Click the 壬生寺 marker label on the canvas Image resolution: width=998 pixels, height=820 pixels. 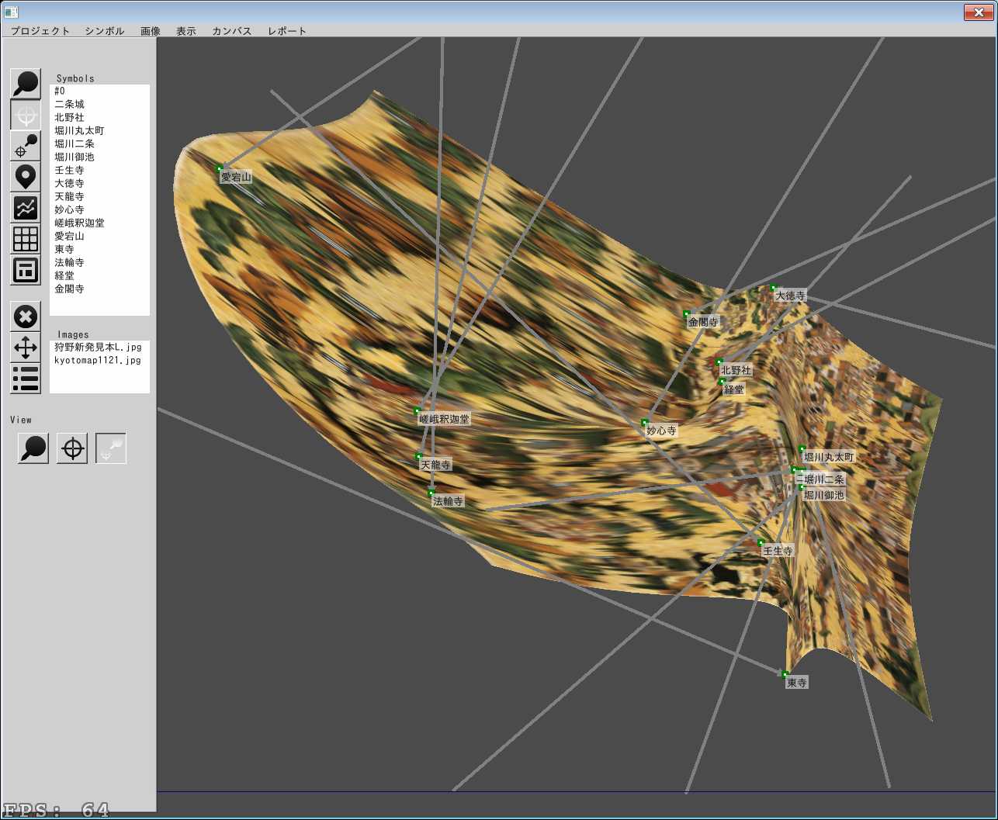tap(778, 551)
